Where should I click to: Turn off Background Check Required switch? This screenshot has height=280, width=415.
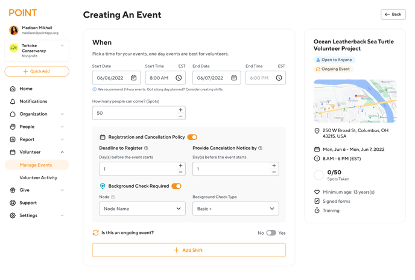point(177,186)
